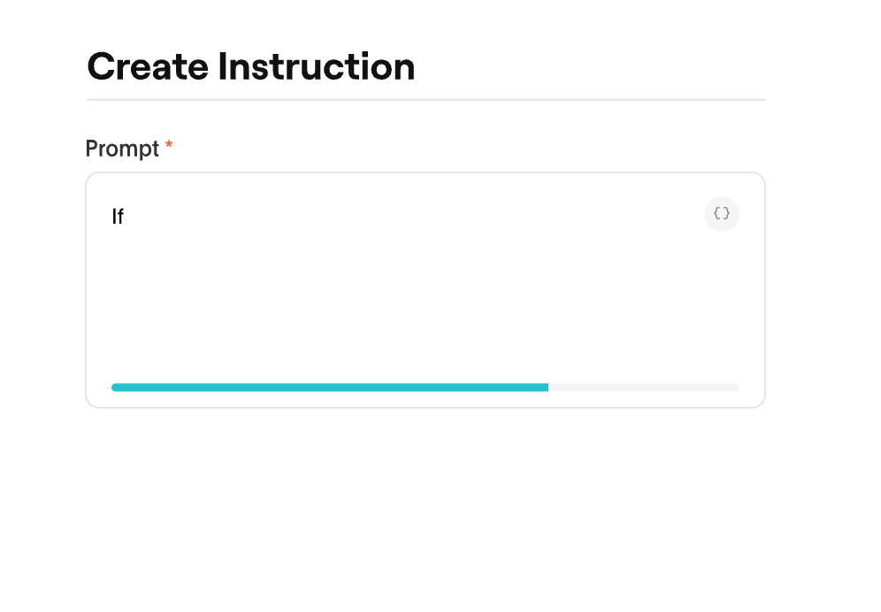The width and height of the screenshot is (881, 612).
Task: Click the right end of the teal progress fill
Action: click(x=546, y=387)
